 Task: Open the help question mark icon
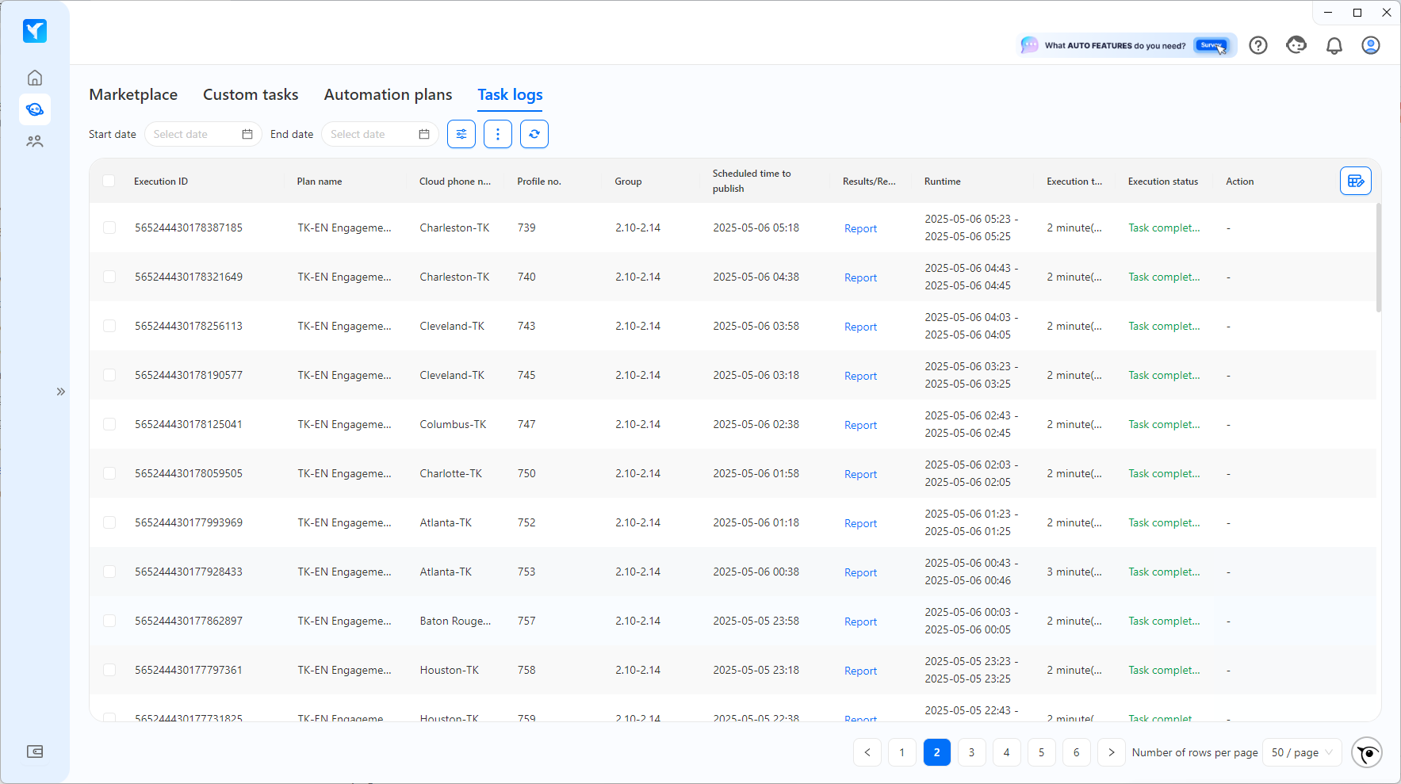(x=1258, y=45)
